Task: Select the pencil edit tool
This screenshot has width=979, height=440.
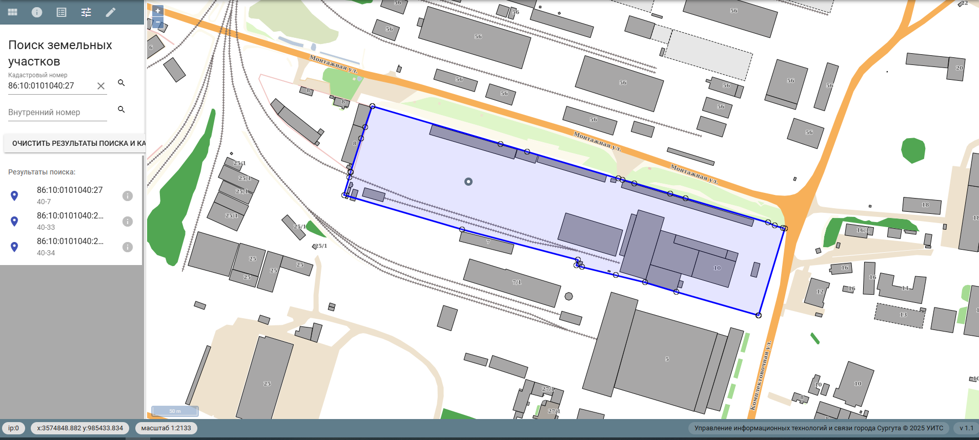Action: click(x=111, y=12)
